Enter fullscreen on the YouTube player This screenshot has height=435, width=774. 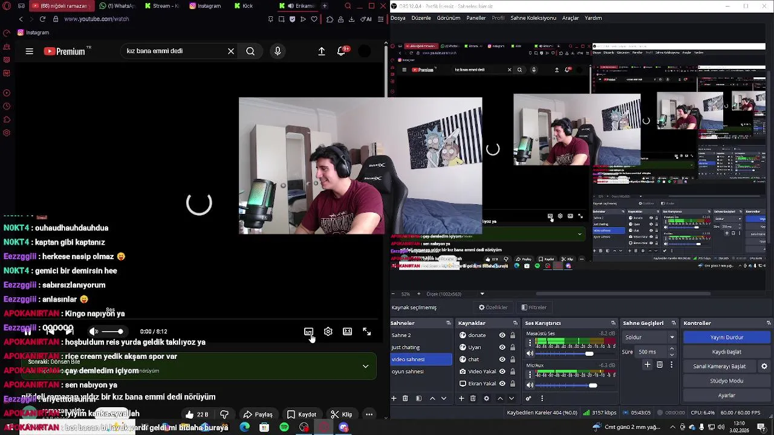(367, 332)
